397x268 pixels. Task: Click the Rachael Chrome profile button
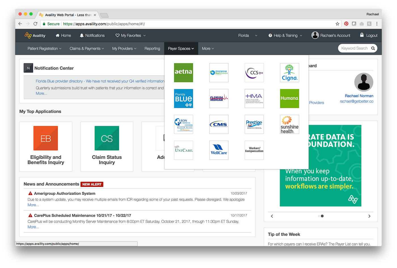click(x=372, y=14)
